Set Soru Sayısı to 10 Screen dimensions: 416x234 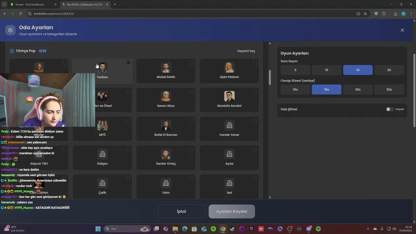pyautogui.click(x=326, y=70)
